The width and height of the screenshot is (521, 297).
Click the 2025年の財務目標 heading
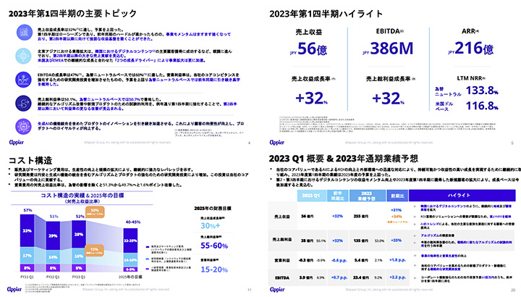(213, 208)
